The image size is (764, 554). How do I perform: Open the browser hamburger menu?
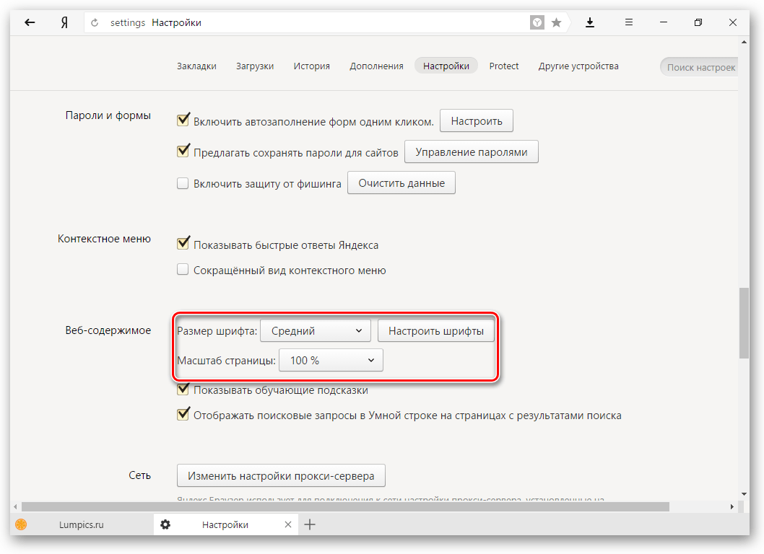[x=629, y=23]
